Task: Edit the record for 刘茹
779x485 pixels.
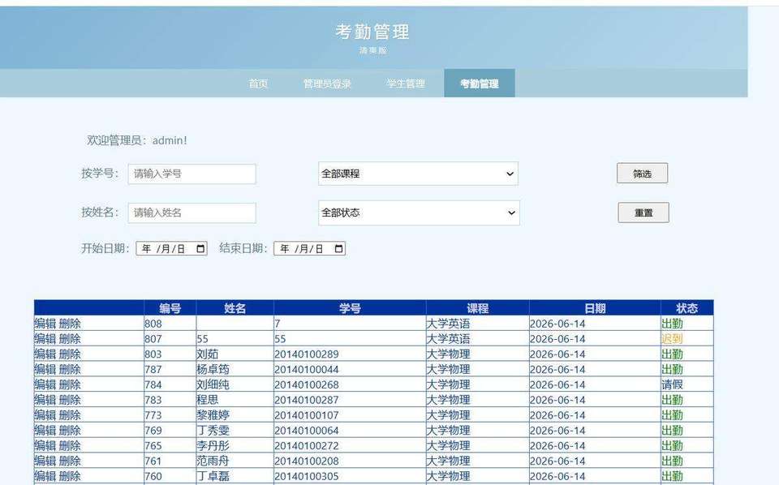Action: click(45, 354)
